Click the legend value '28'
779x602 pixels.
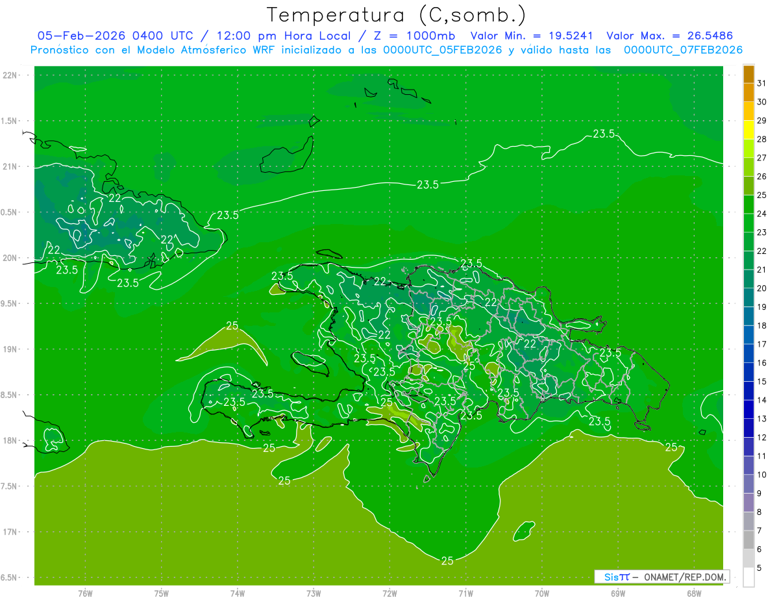point(761,139)
